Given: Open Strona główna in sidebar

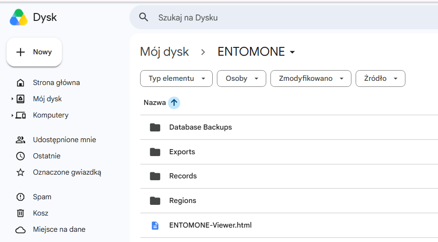Looking at the screenshot, I should 56,83.
